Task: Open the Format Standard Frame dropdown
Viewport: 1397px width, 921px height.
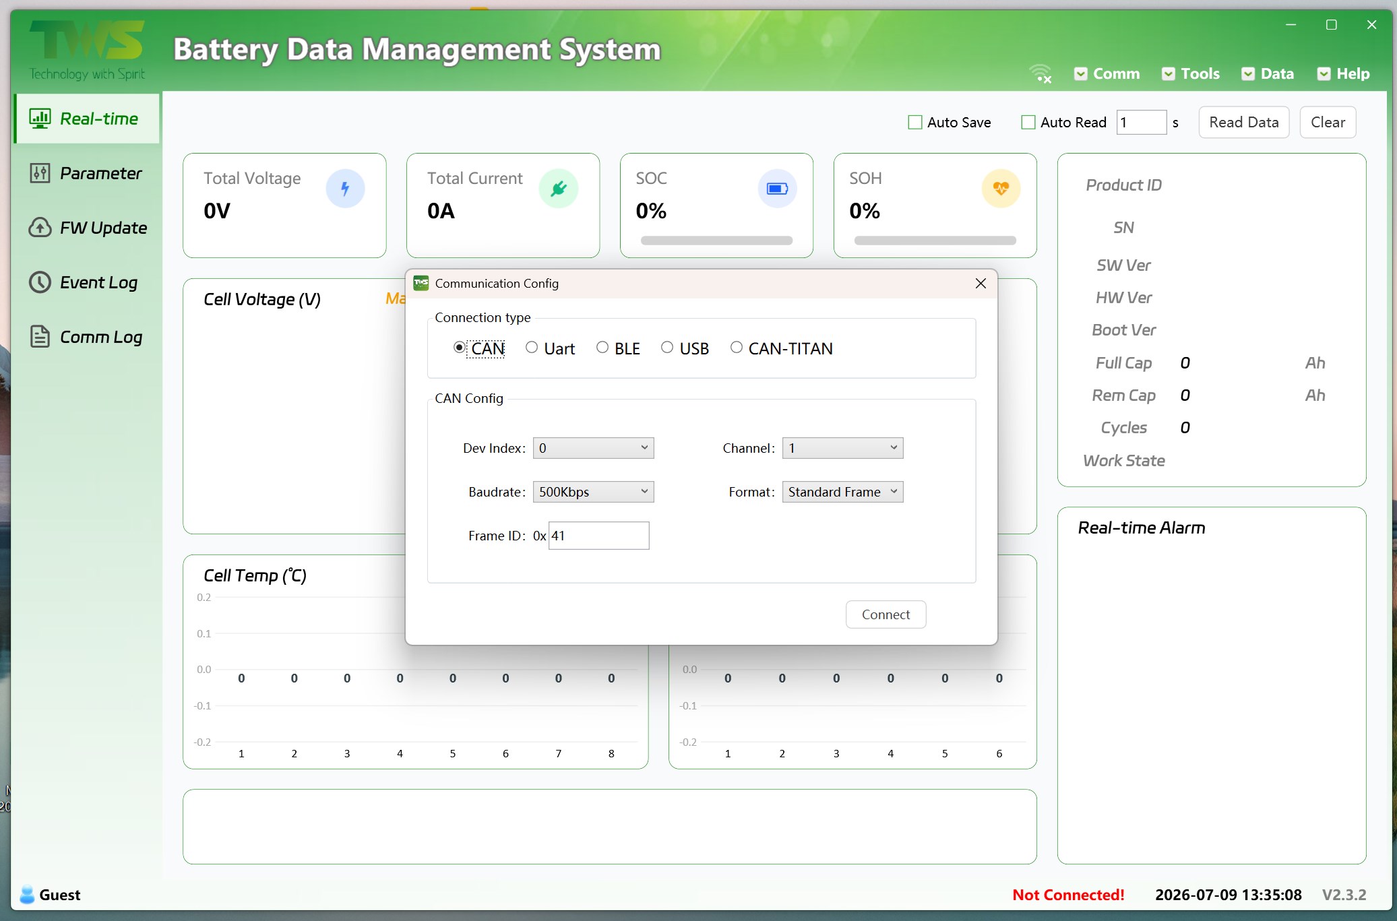Action: pyautogui.click(x=842, y=492)
